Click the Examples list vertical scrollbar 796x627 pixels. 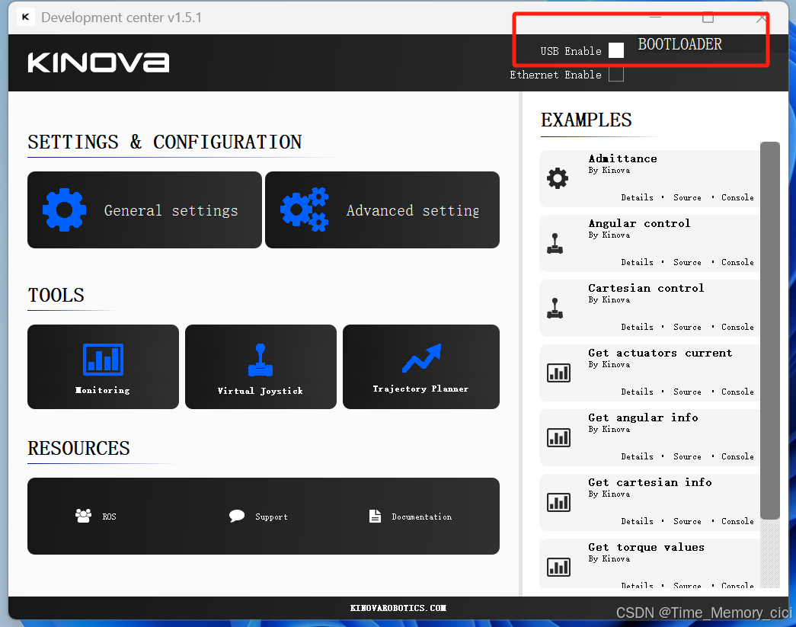pos(769,331)
